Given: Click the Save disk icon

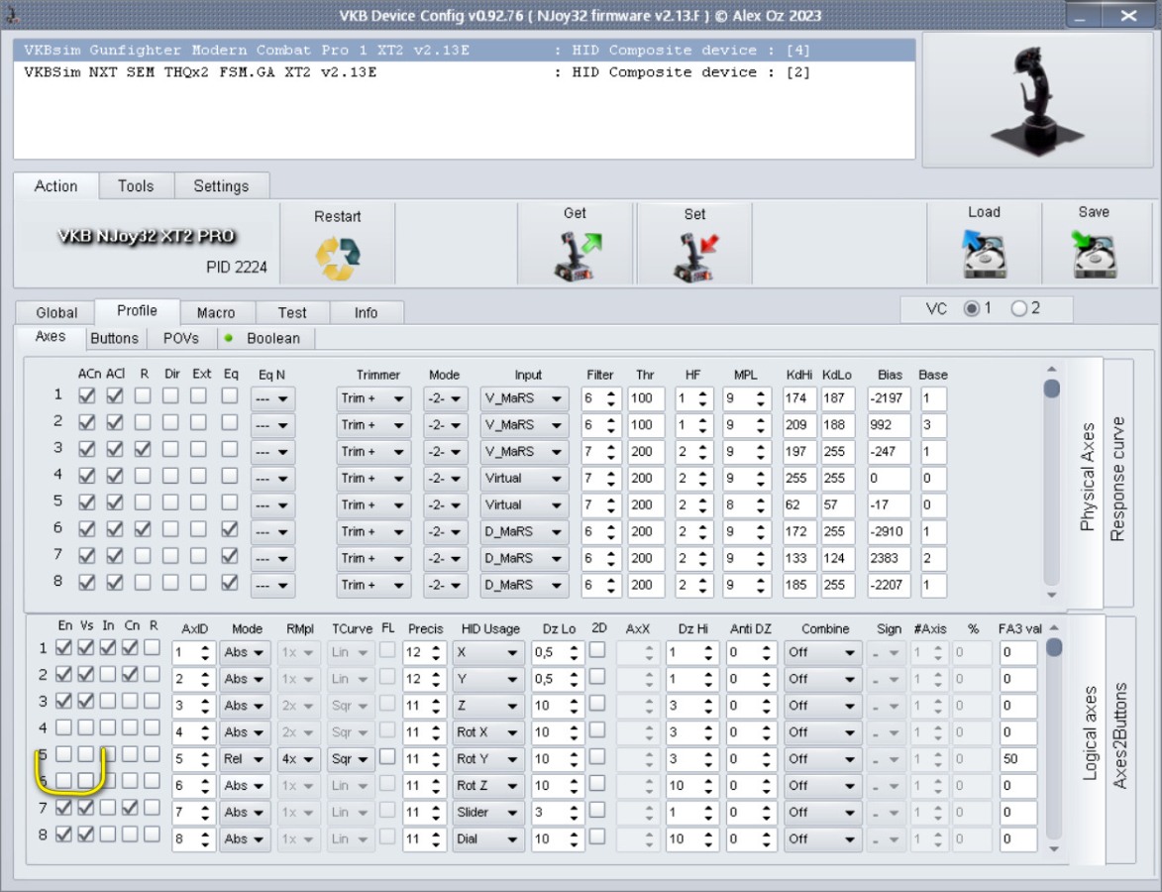Looking at the screenshot, I should [1094, 256].
